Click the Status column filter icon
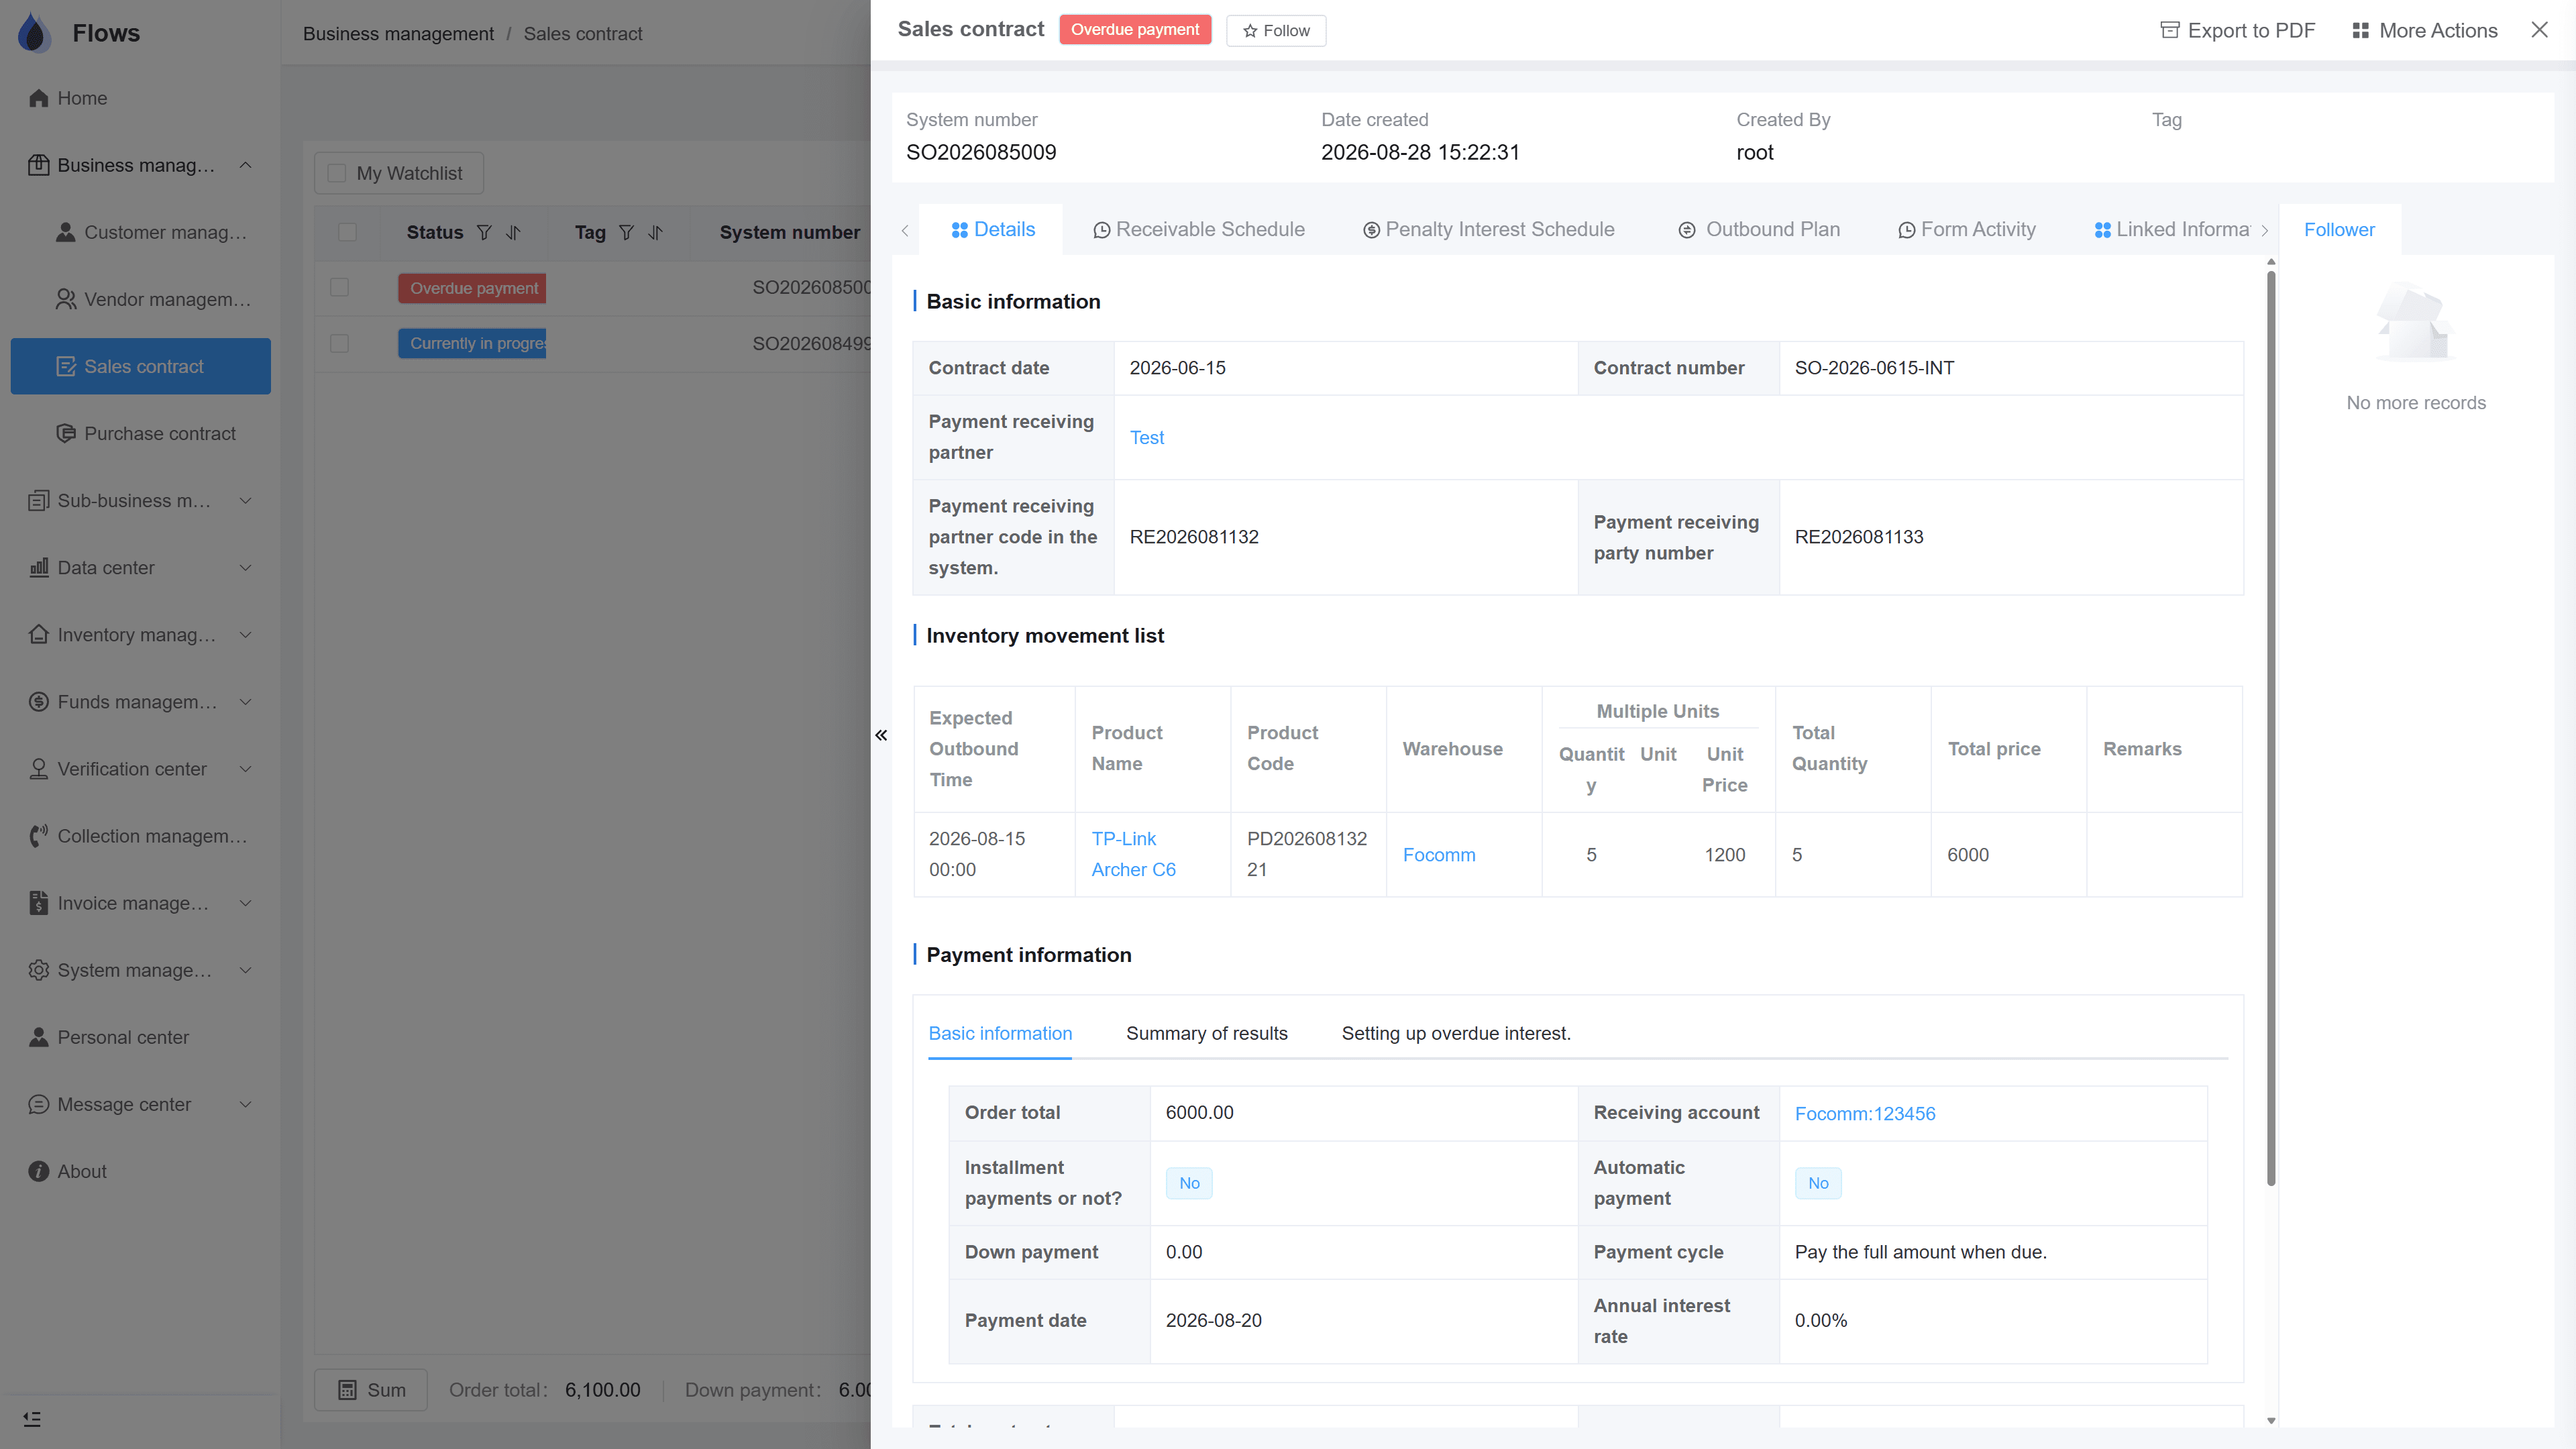The height and width of the screenshot is (1449, 2576). point(484,232)
